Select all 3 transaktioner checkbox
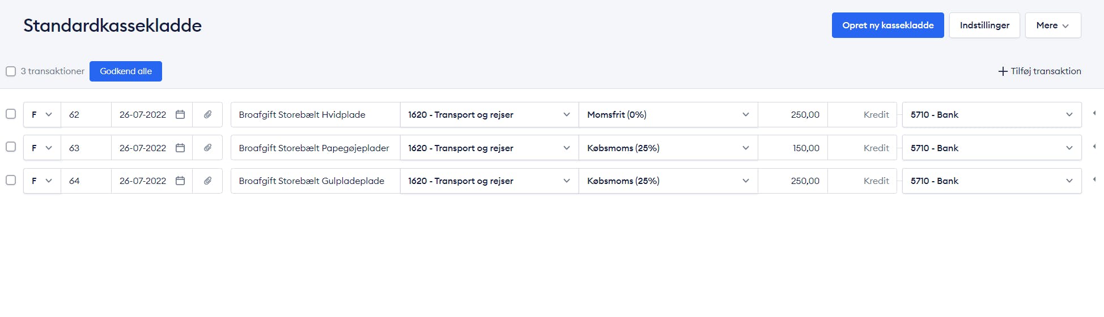 11,71
